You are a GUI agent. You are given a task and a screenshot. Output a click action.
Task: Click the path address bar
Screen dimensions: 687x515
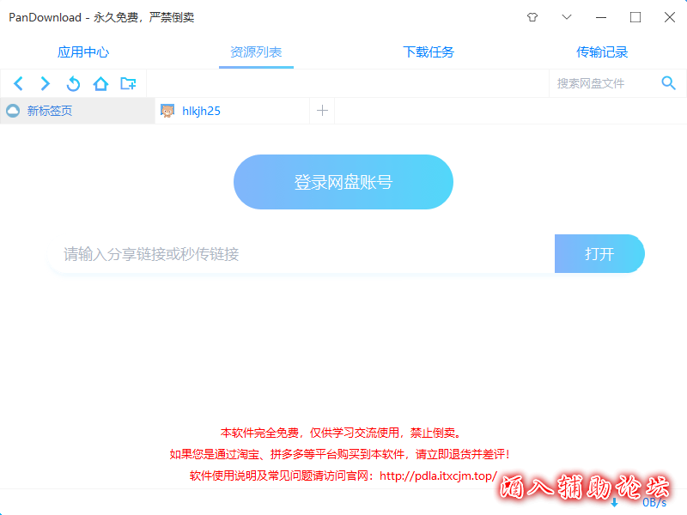tap(348, 83)
